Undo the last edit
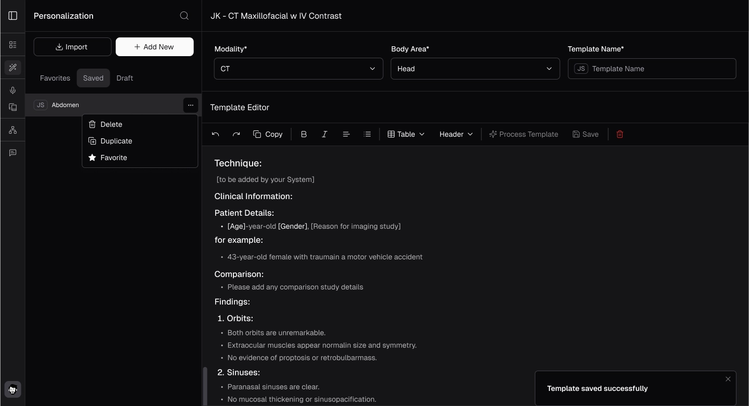 point(215,134)
